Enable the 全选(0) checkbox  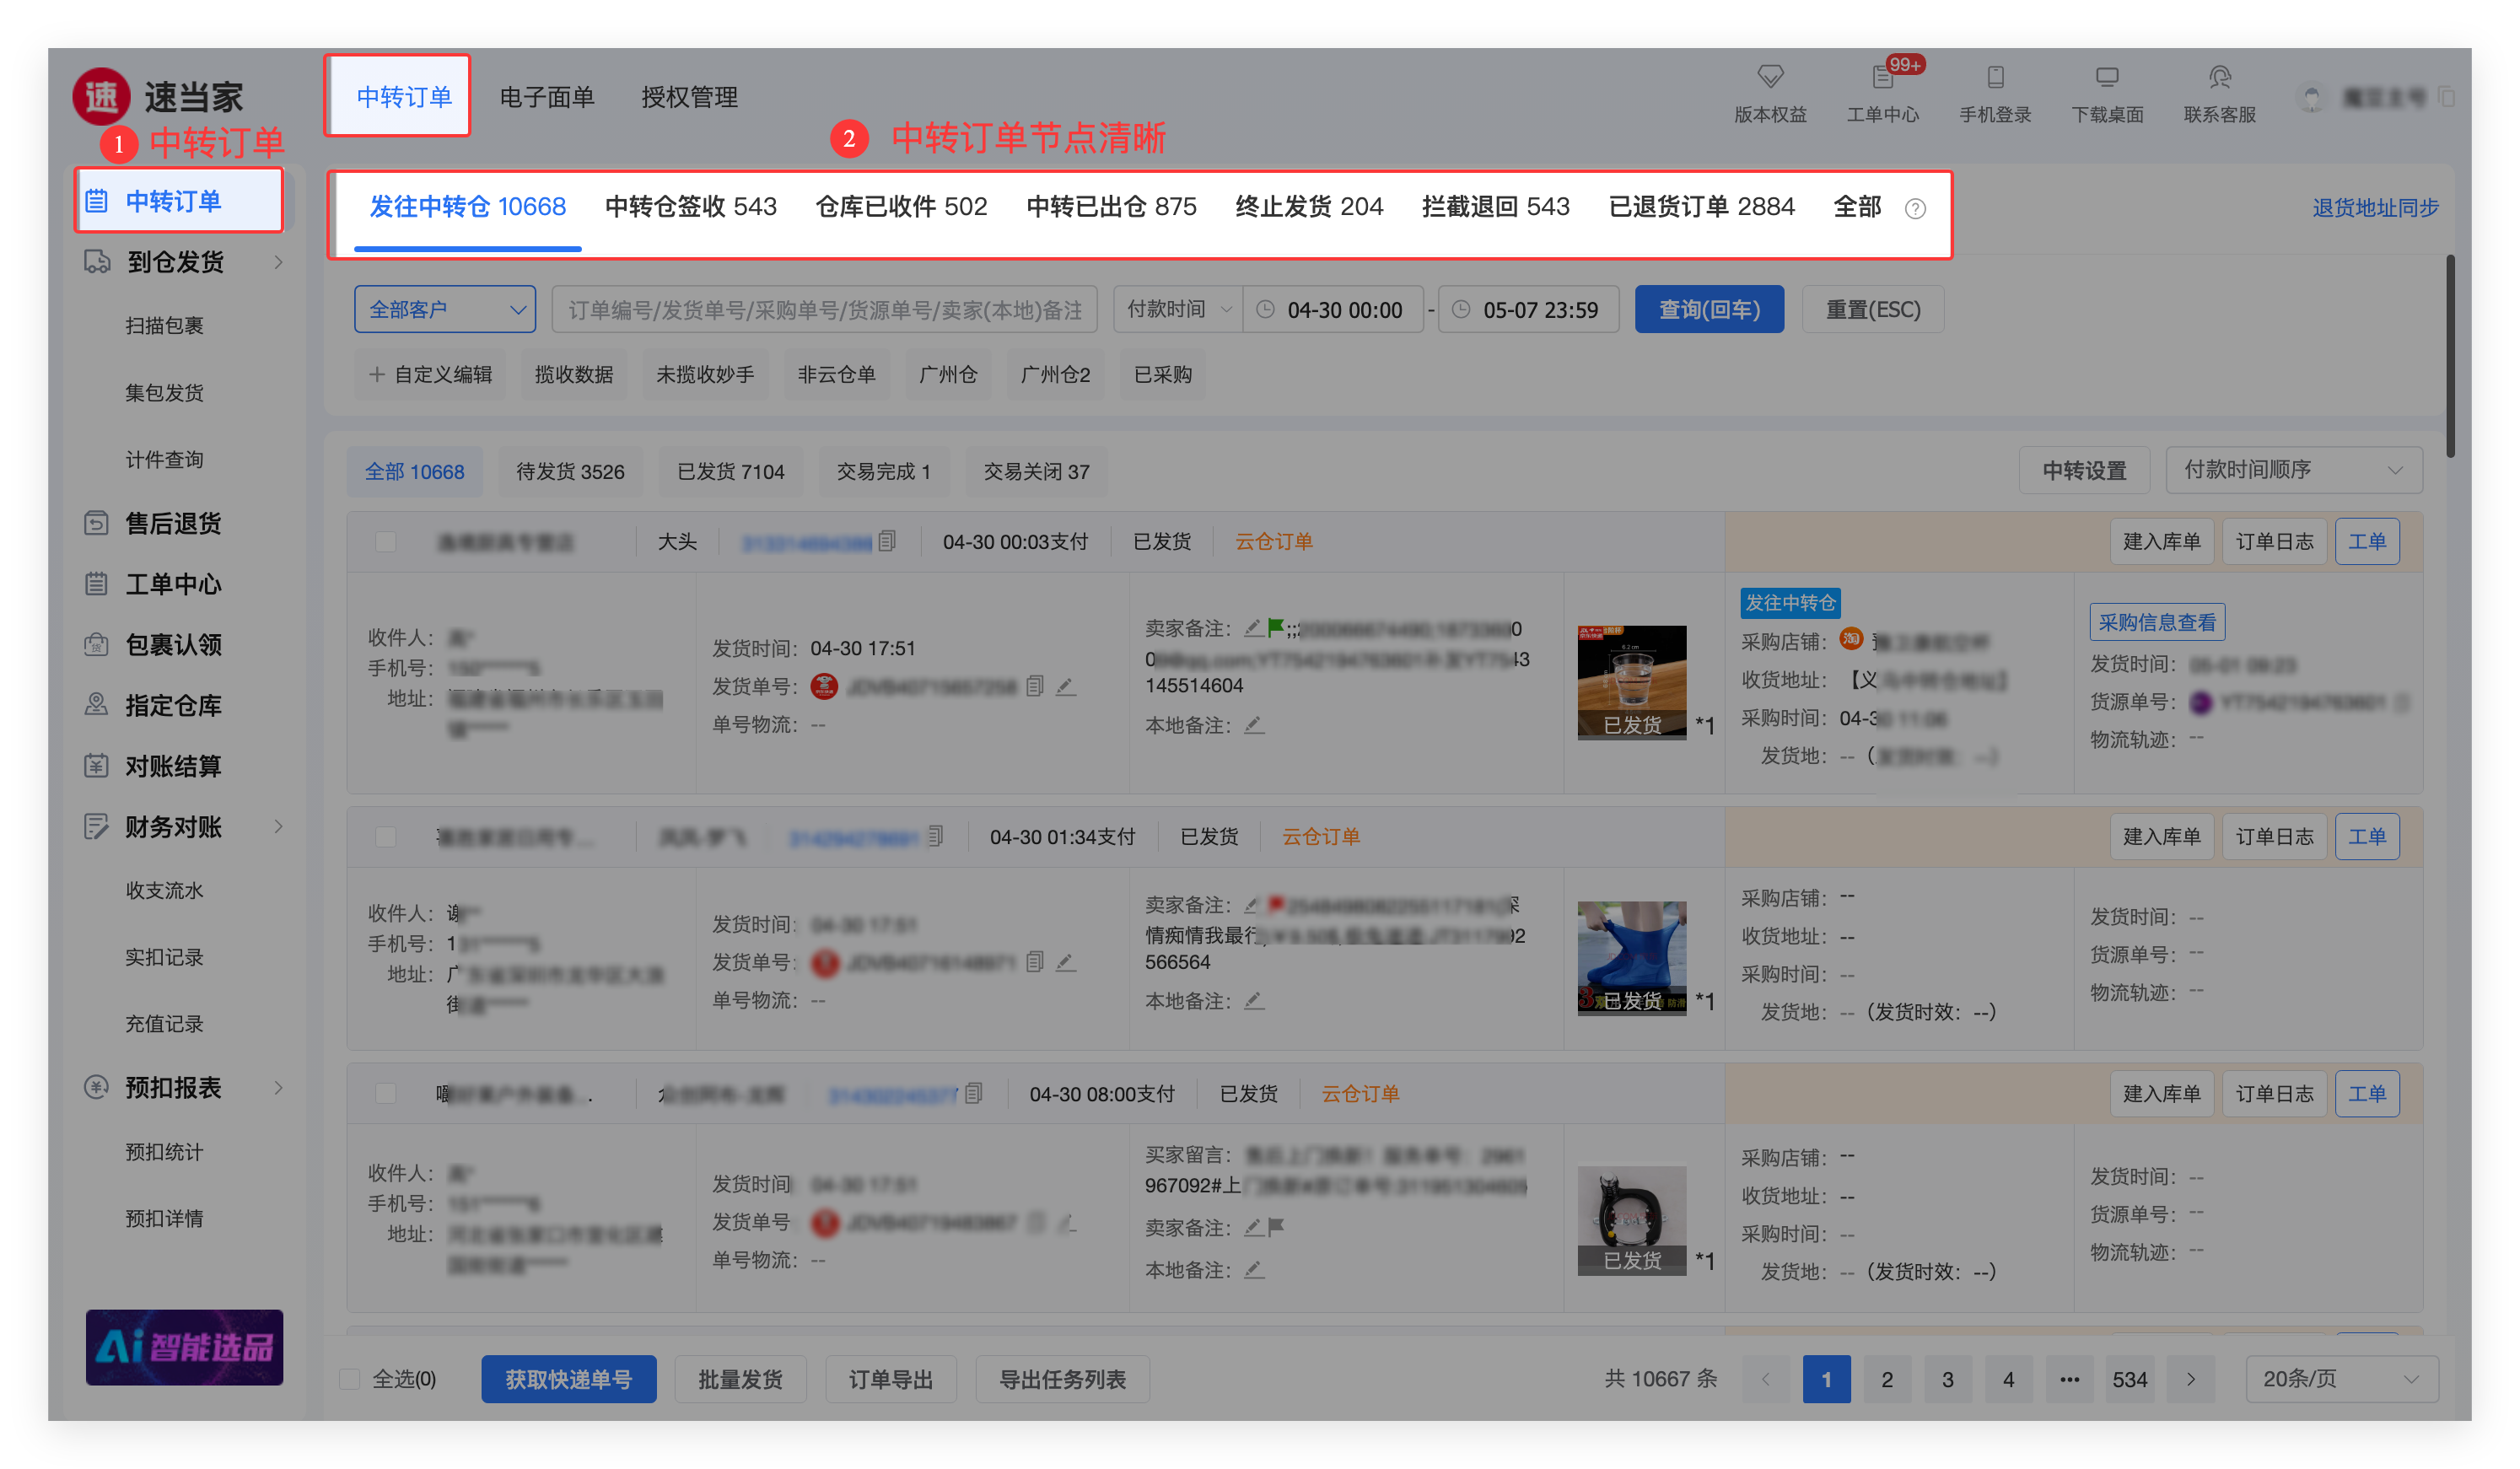tap(350, 1379)
